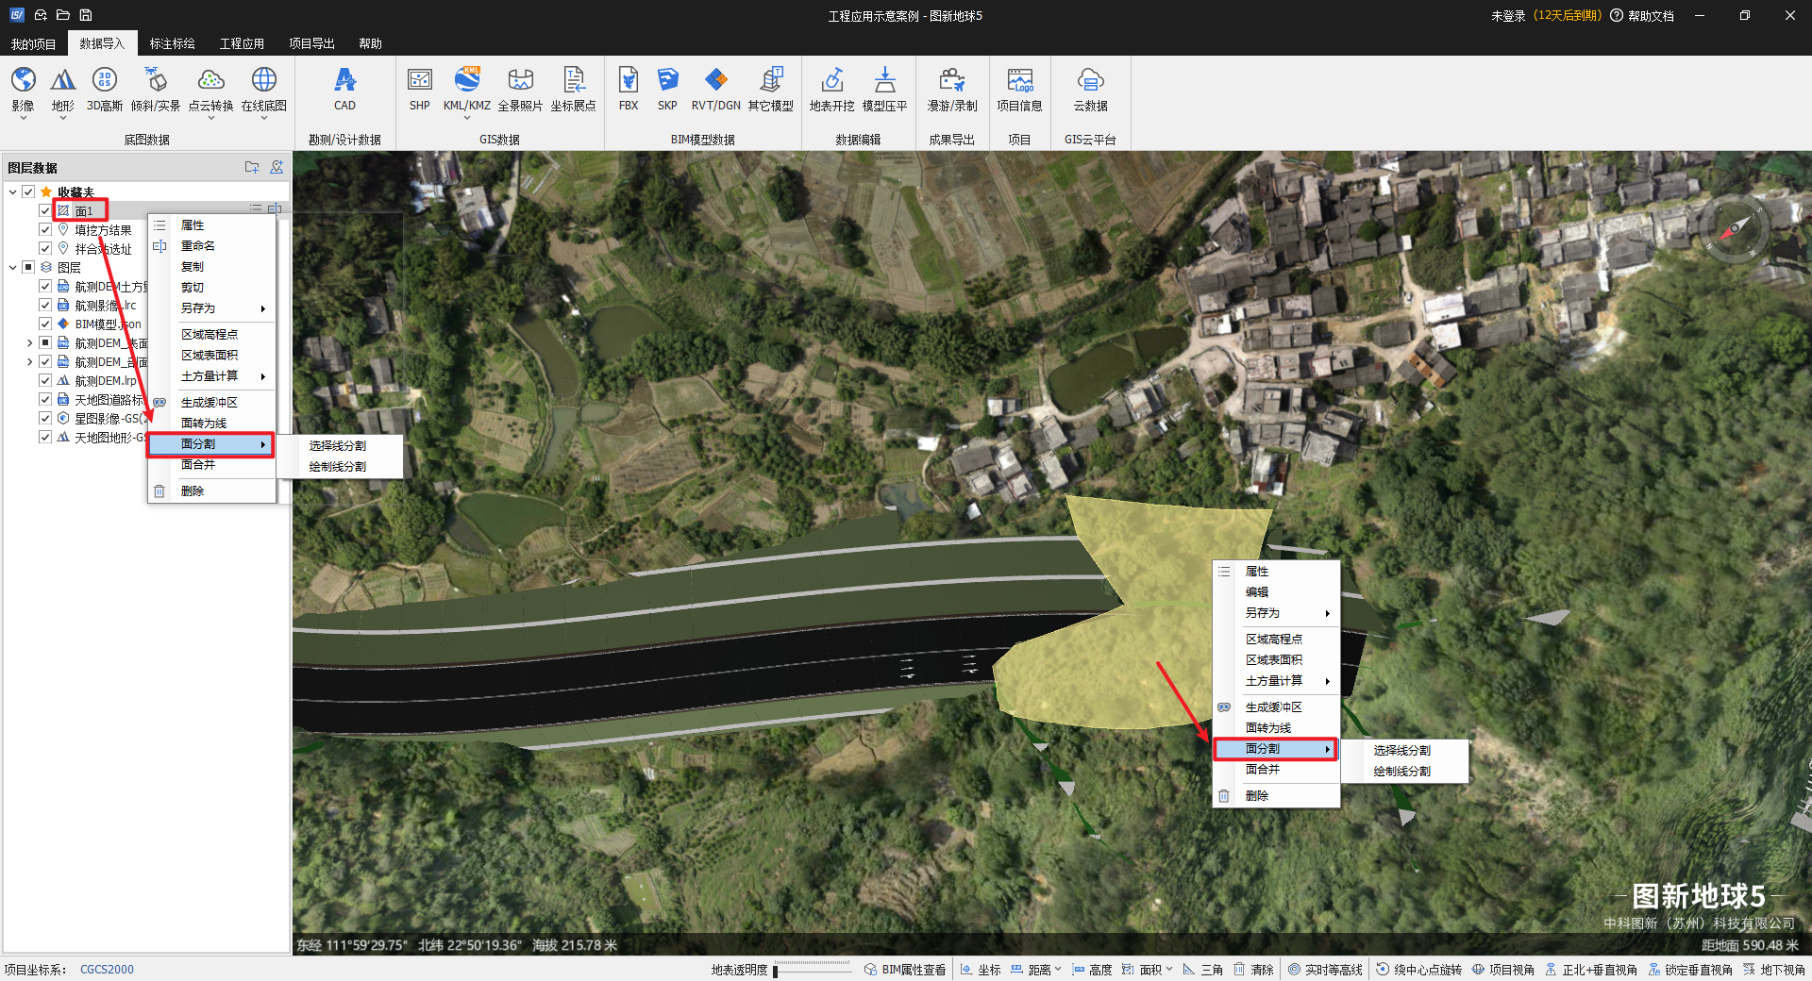Adjust the 地表透明度 slider

tap(776, 970)
